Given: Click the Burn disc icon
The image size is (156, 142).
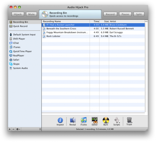Looking at the screenshot, I should click(x=106, y=120).
